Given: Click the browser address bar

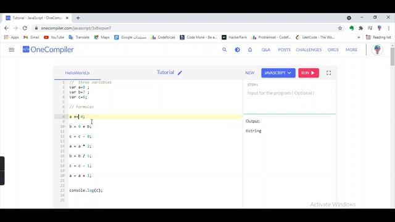Looking at the screenshot, I should [186, 28].
